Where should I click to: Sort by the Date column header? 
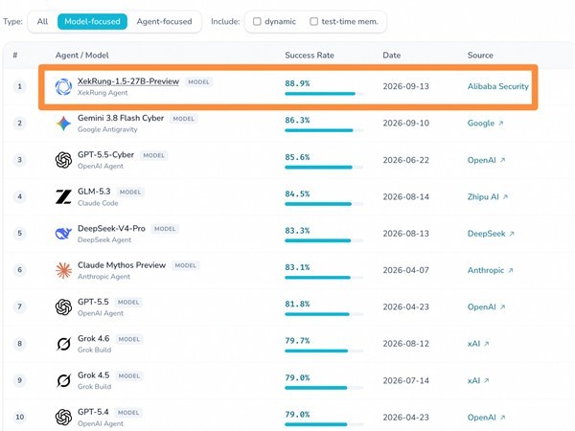click(392, 56)
